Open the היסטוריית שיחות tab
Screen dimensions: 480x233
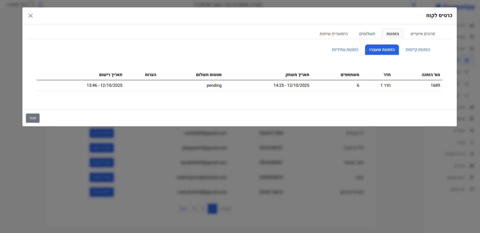[333, 34]
